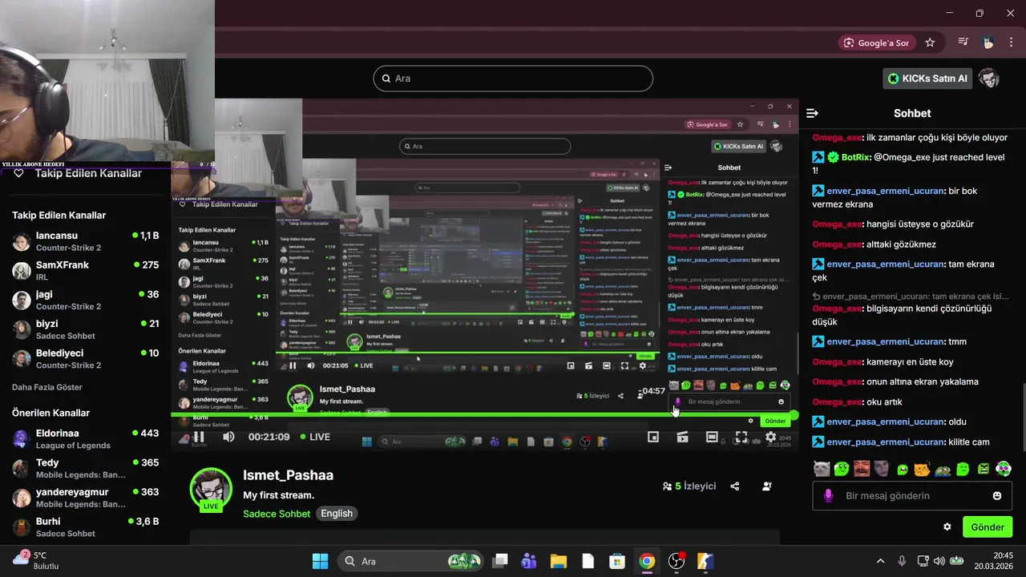Expand the system tray hidden icons chevron
Viewport: 1026px width, 577px height.
(880, 561)
